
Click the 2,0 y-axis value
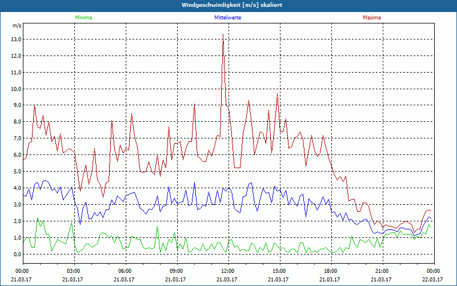pos(18,221)
